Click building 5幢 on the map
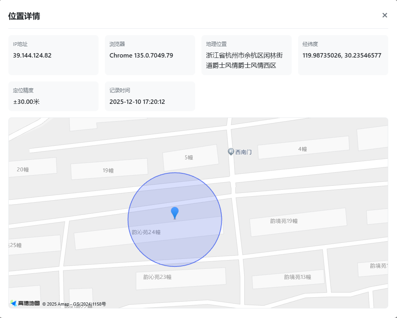The width and height of the screenshot is (397, 318). (x=189, y=157)
